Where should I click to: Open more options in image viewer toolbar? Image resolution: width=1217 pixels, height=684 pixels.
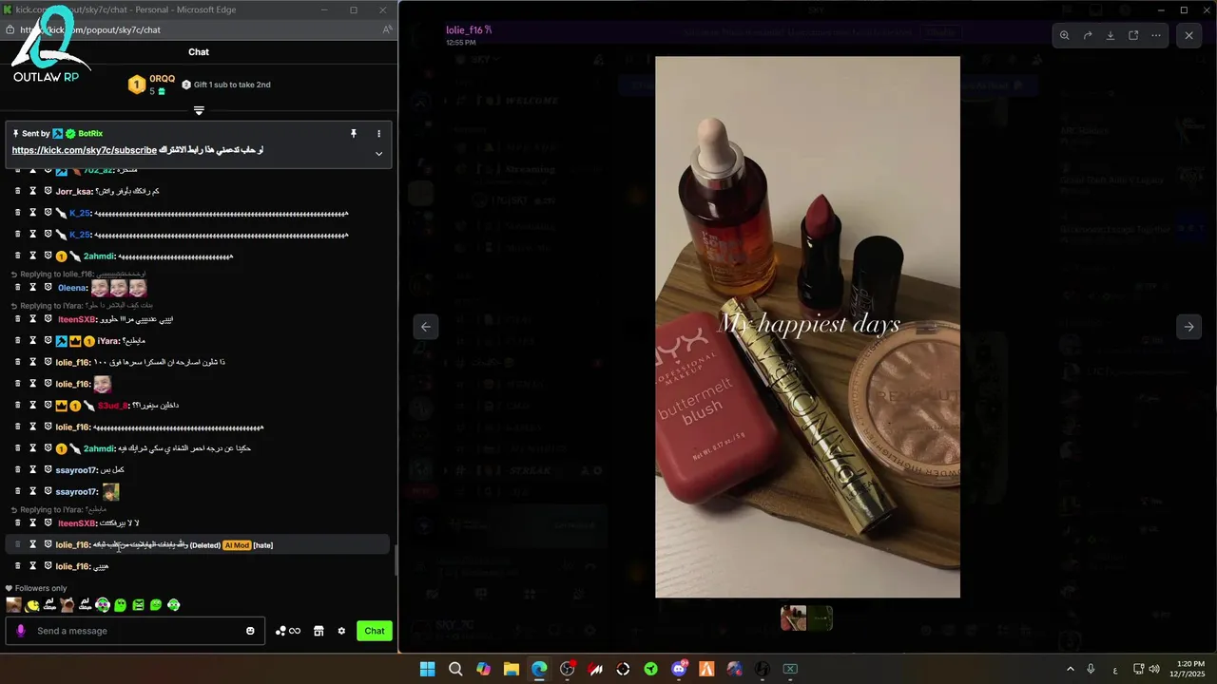pyautogui.click(x=1156, y=35)
